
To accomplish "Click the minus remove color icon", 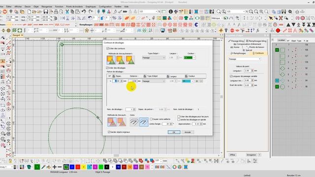I will click(x=60, y=167).
